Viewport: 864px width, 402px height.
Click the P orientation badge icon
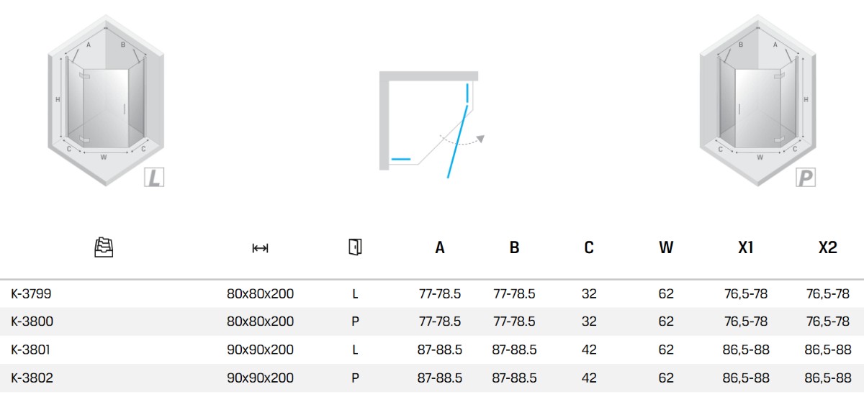(805, 177)
